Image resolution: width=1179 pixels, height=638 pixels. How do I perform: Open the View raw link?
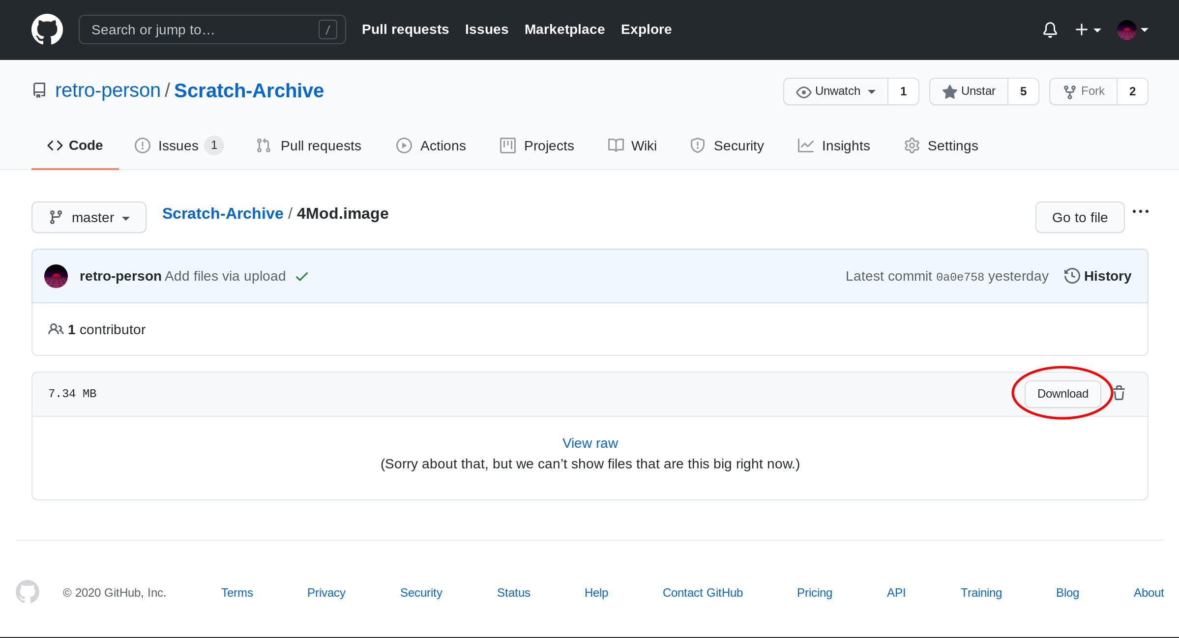590,443
